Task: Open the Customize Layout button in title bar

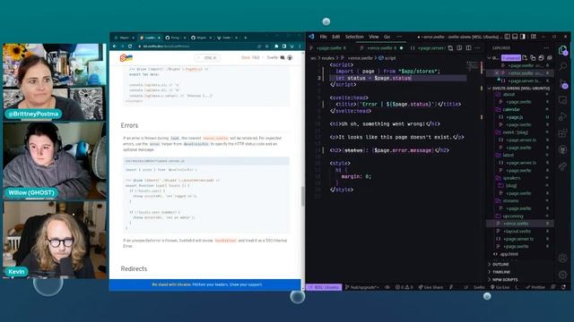Action: [534, 37]
